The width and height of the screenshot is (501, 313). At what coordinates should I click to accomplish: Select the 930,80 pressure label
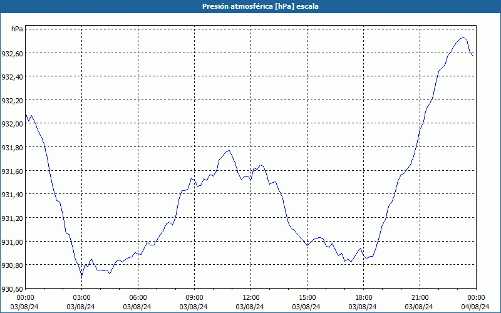pos(12,265)
